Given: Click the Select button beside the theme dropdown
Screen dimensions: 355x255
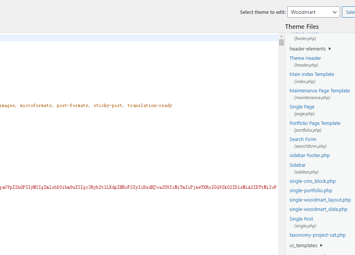Looking at the screenshot, I should point(349,12).
